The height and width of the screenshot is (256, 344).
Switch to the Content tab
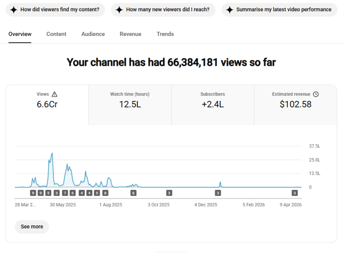(x=56, y=34)
